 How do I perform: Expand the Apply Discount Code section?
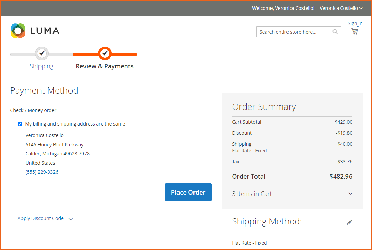tap(41, 218)
